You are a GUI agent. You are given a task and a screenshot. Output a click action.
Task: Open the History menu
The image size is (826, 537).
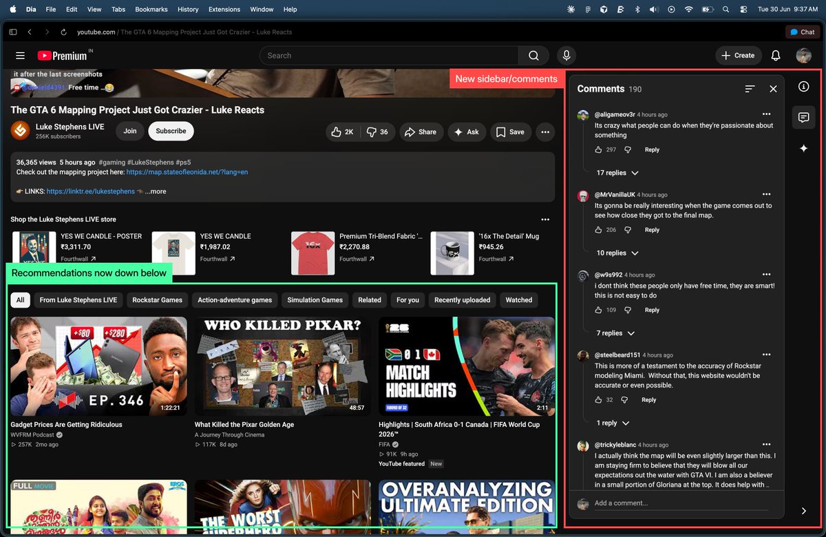pos(188,10)
